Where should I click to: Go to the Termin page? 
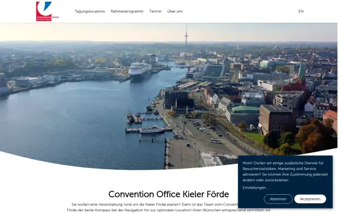[x=155, y=11]
